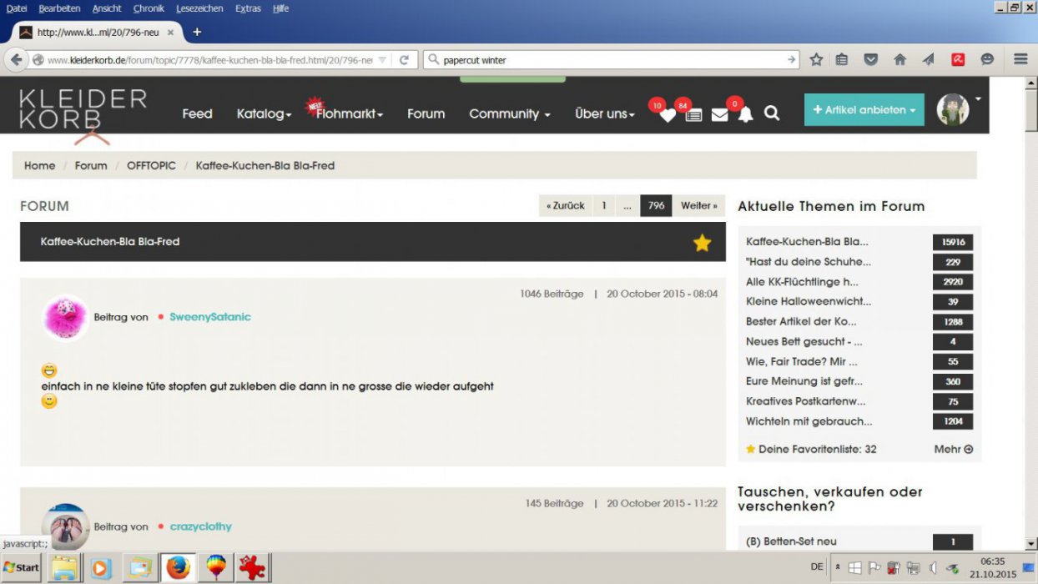The width and height of the screenshot is (1038, 584).
Task: Click the OFFTOPIC breadcrumb link
Action: (151, 166)
